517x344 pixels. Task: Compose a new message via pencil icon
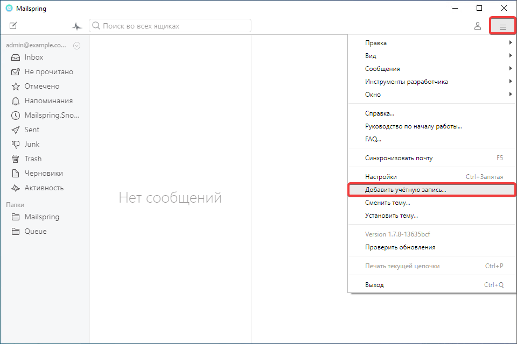point(13,26)
